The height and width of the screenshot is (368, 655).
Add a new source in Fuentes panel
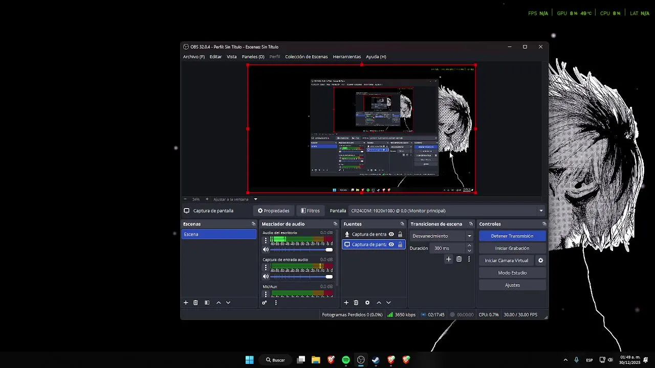click(346, 303)
